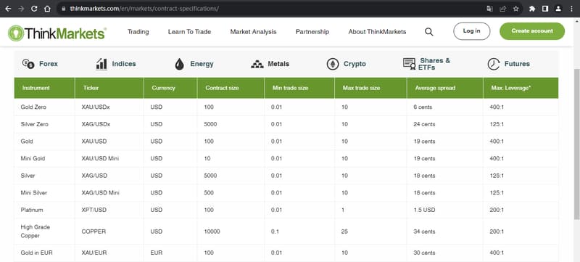Reload the page with refresh icon
This screenshot has height=262, width=580.
click(x=34, y=9)
